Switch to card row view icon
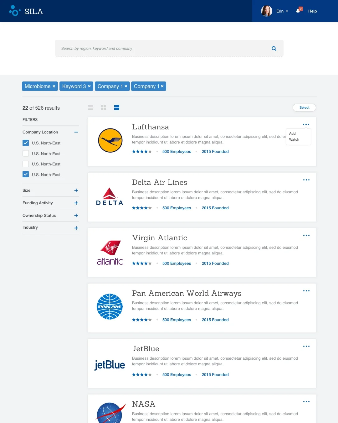This screenshot has height=423, width=338. (117, 107)
